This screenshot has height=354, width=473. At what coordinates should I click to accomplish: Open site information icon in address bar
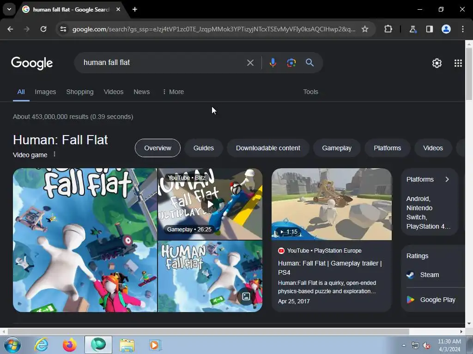click(x=63, y=29)
